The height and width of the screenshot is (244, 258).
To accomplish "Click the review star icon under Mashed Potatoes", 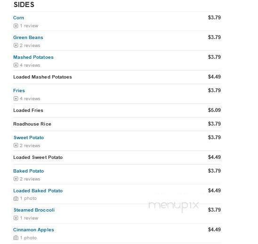I will (16, 65).
